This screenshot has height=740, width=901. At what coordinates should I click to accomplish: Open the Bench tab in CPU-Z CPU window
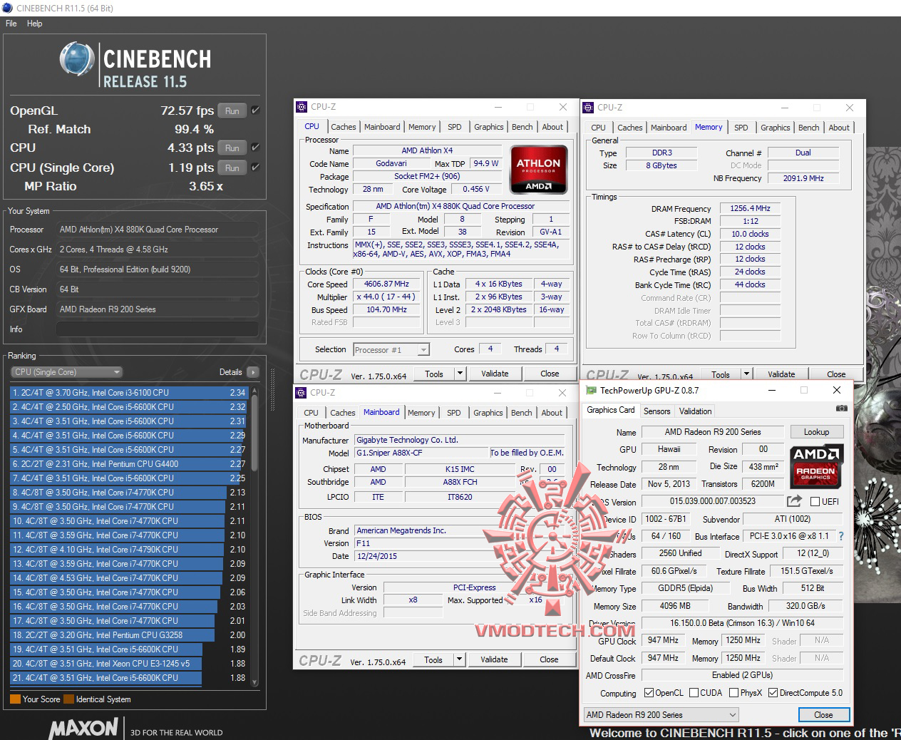(522, 127)
